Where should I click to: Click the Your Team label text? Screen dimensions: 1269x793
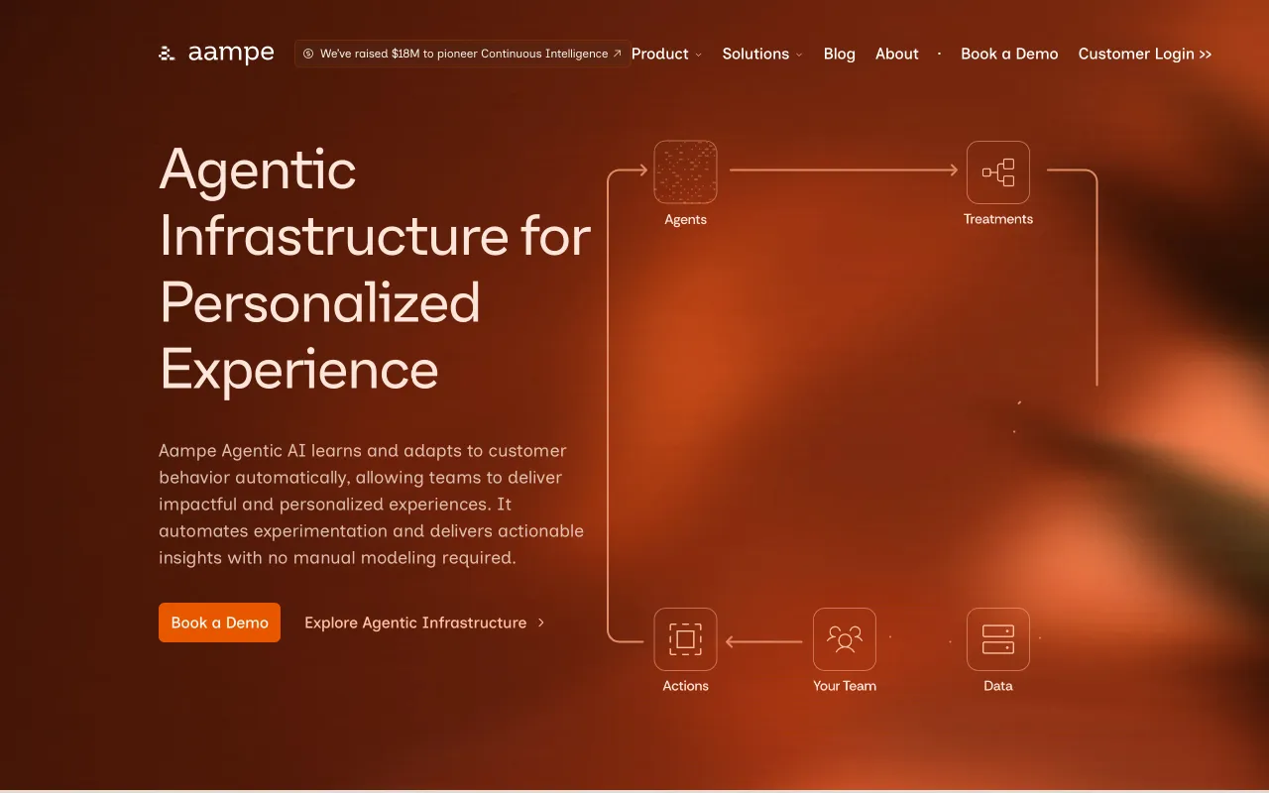(x=845, y=686)
